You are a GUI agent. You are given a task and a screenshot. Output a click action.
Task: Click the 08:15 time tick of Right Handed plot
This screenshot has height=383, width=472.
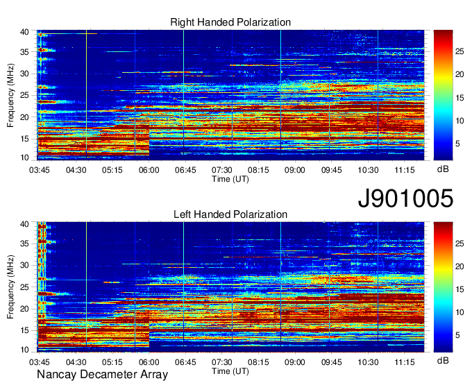pyautogui.click(x=258, y=170)
